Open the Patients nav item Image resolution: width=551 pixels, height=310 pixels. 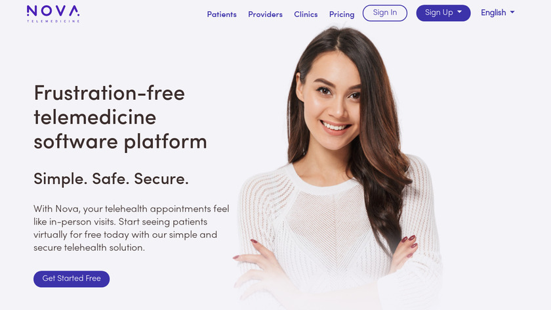222,14
